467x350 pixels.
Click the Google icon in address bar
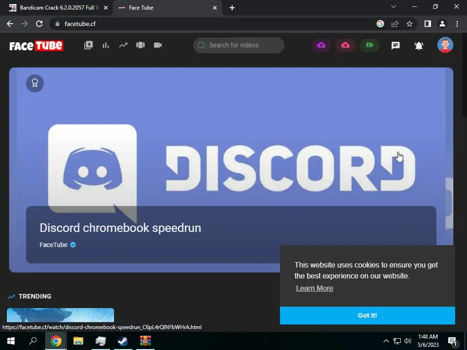[380, 24]
